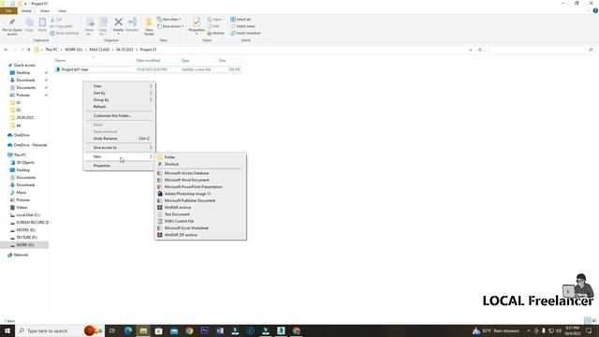Open the Help question mark icon
Screen dimensions: 599x337
tap(595, 10)
